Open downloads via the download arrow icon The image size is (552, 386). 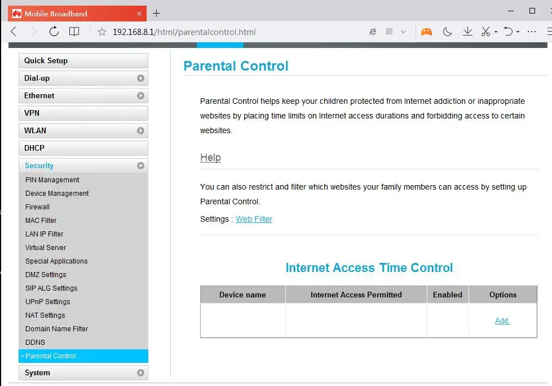pos(467,32)
